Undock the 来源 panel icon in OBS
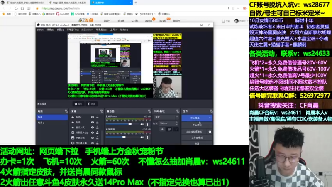The width and height of the screenshot is (332, 187). click(x=102, y=111)
